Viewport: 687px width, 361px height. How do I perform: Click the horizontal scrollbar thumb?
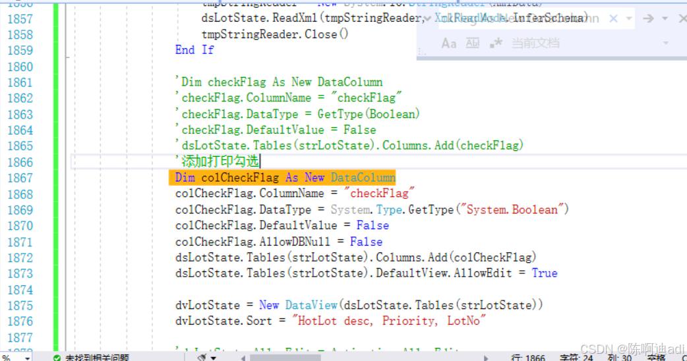pyautogui.click(x=285, y=358)
